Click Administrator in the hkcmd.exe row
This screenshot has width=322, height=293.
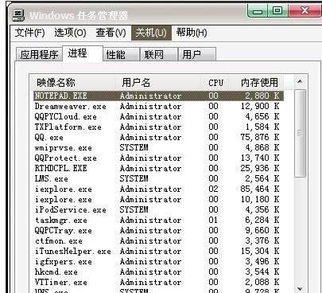click(150, 272)
